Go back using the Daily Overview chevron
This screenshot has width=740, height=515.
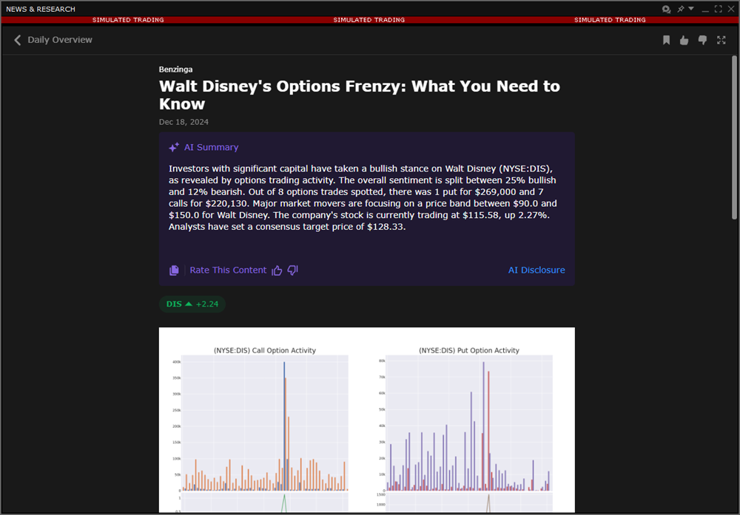point(18,40)
